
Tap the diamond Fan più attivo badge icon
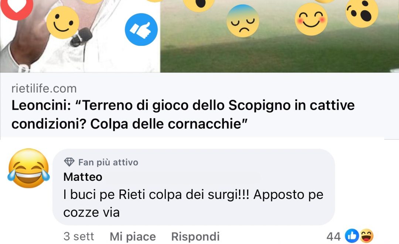pyautogui.click(x=69, y=162)
